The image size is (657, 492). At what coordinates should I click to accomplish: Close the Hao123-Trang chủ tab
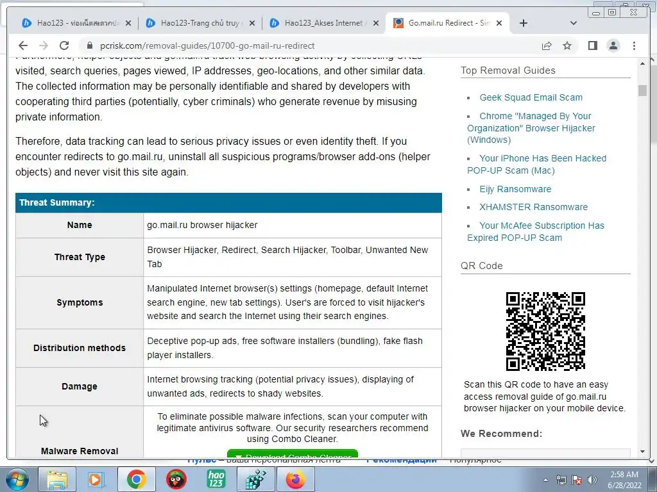252,23
